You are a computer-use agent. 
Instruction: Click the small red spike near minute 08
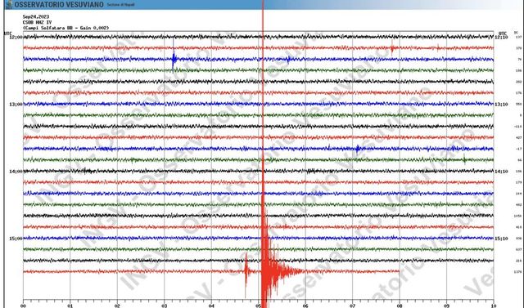coord(392,48)
